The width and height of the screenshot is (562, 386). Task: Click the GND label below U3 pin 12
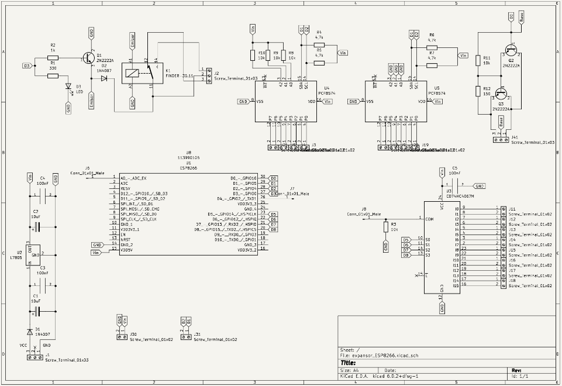(442, 308)
